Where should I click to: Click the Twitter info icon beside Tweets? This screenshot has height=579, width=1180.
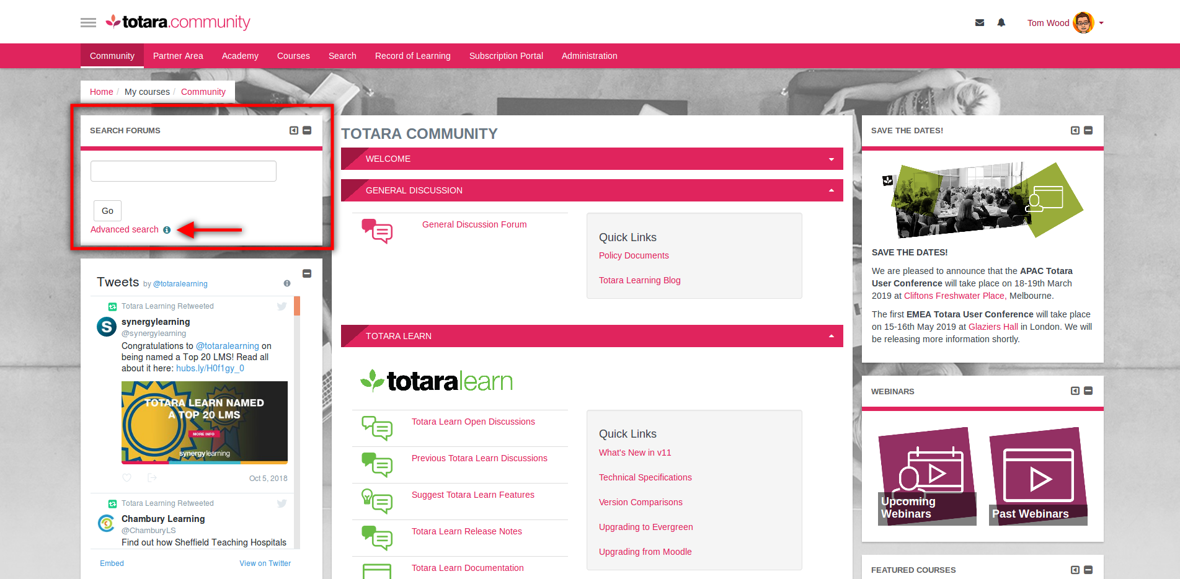click(287, 283)
